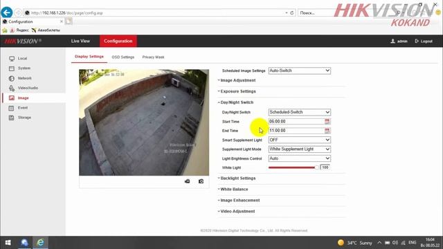Click the browser forward arrow button
The height and width of the screenshot is (249, 443).
(x=18, y=12)
